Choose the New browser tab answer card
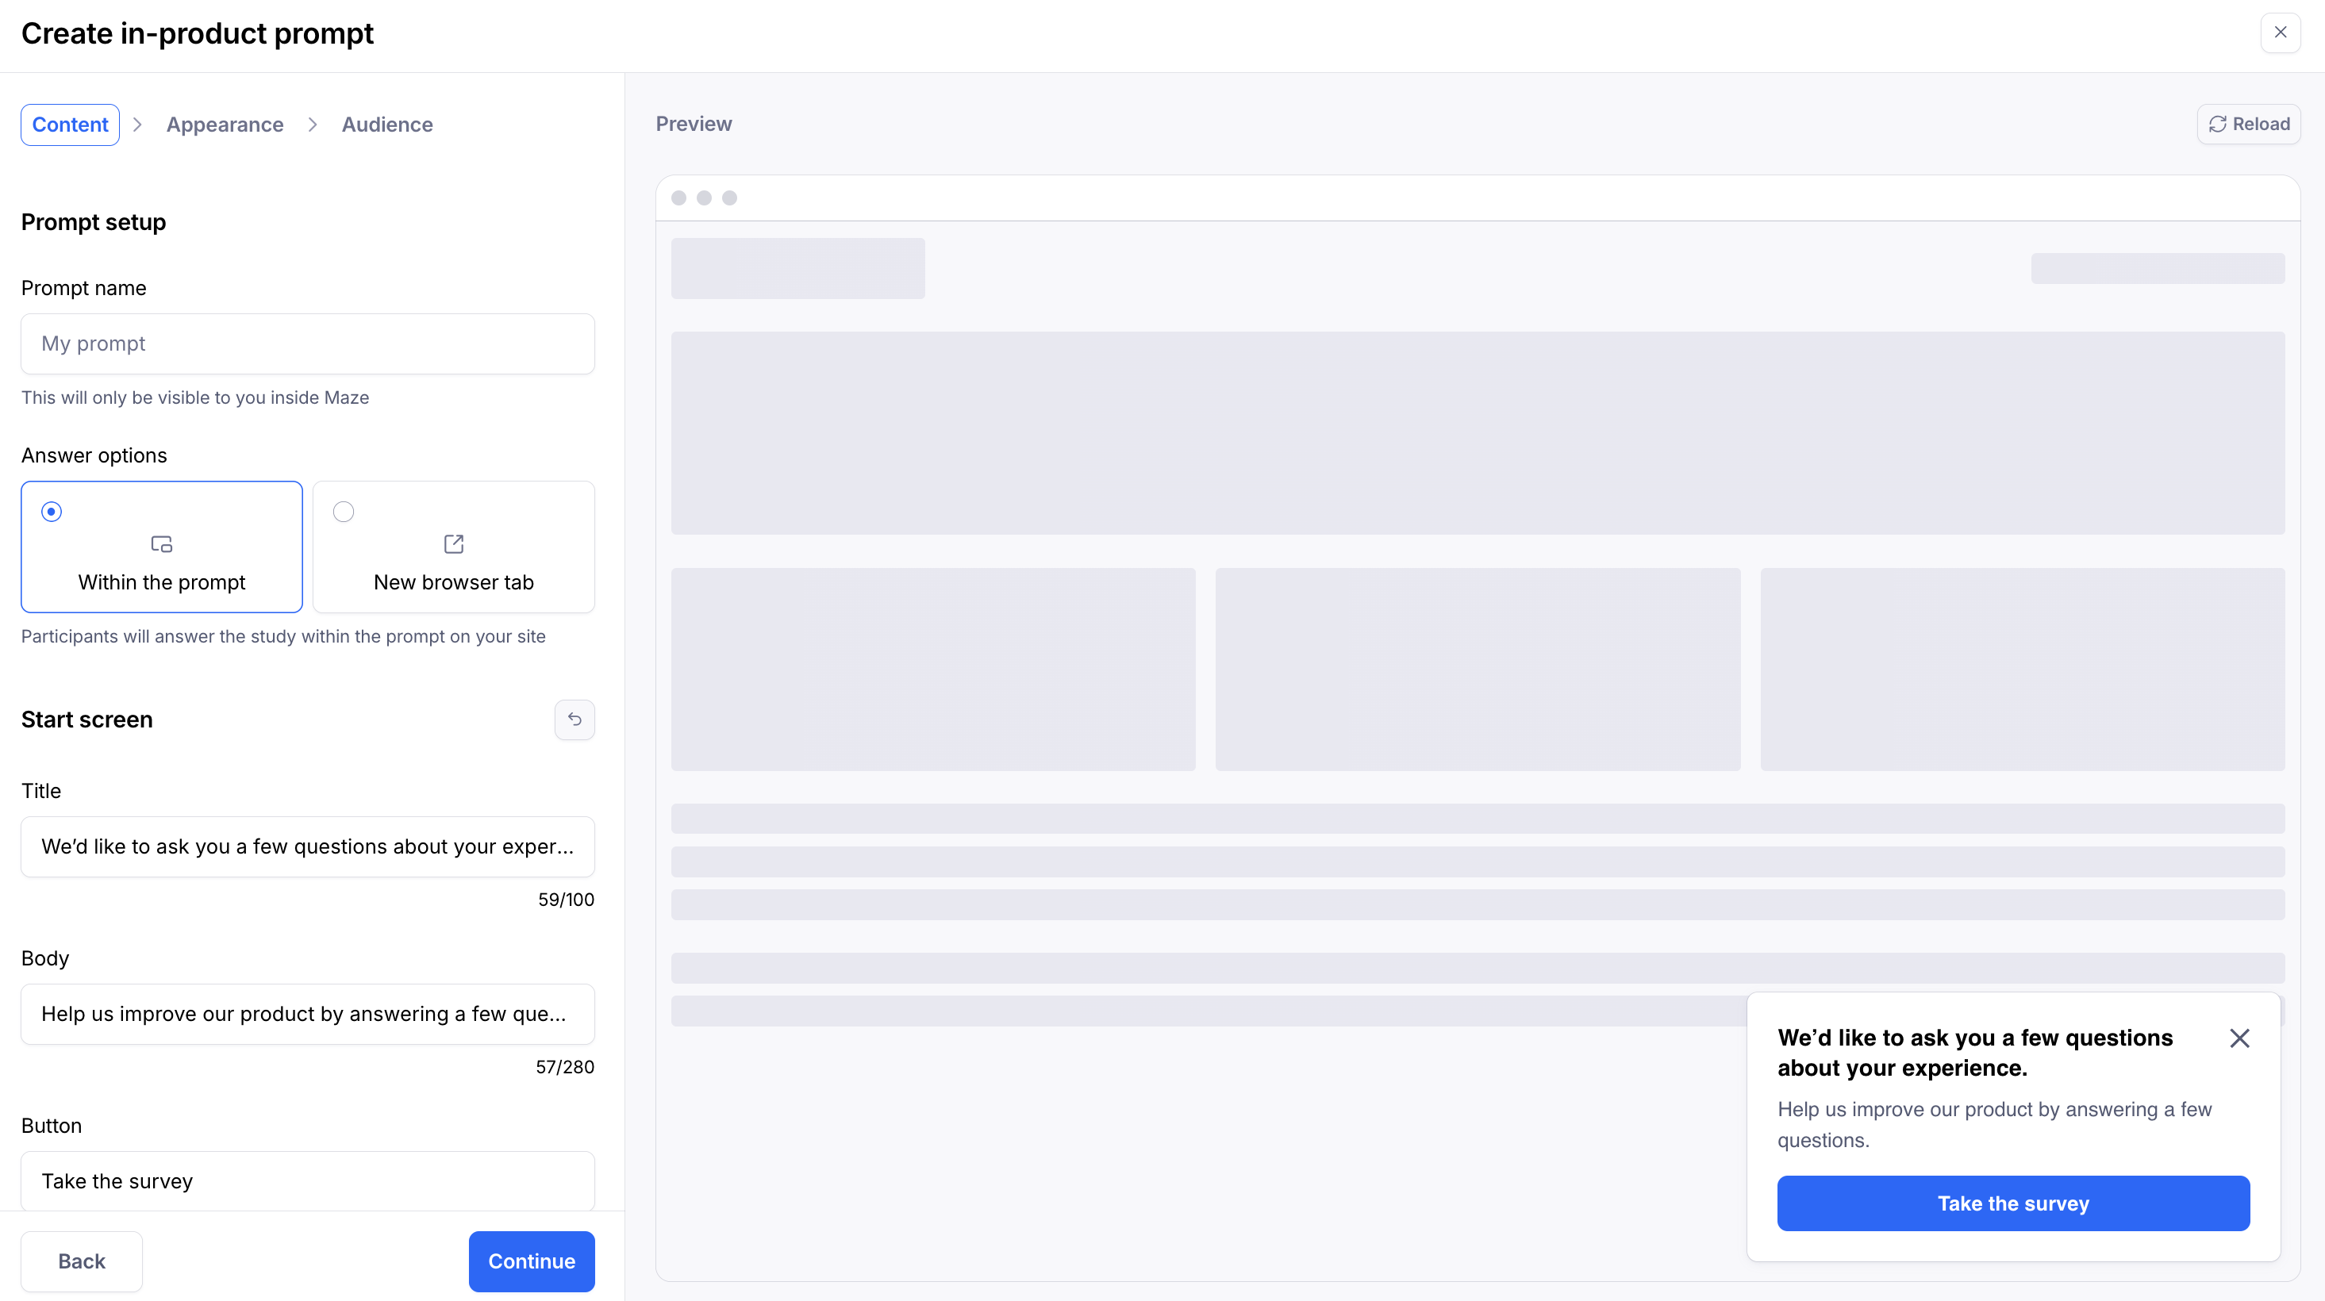This screenshot has height=1301, width=2325. 453,547
